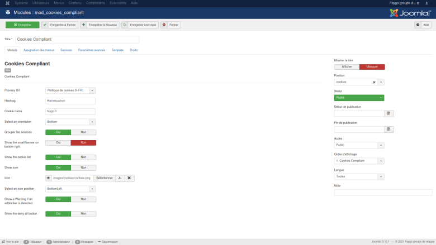Switch to the Droits tab
Screen dimensions: 436x245
(134, 50)
